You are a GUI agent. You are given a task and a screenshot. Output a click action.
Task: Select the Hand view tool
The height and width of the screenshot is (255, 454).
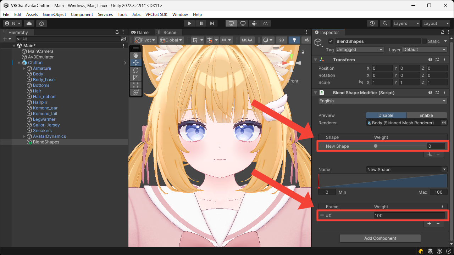pos(135,55)
